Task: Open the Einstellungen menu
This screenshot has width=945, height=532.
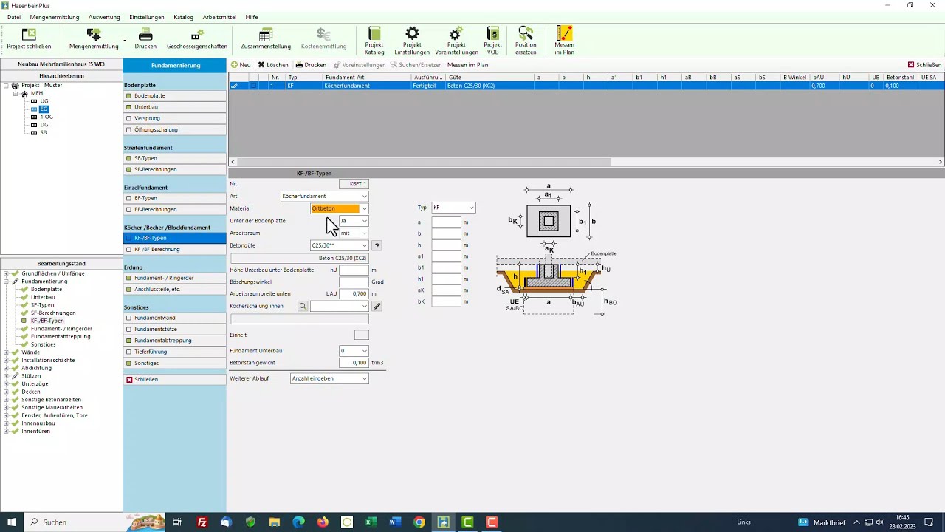Action: click(147, 17)
